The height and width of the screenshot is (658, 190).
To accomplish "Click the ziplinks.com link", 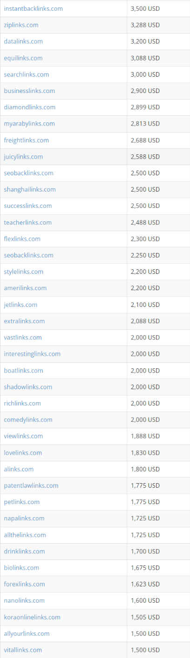I will (x=21, y=25).
